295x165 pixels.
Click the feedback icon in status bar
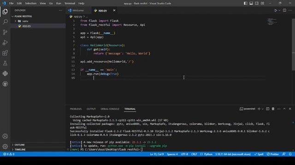pyautogui.click(x=284, y=154)
